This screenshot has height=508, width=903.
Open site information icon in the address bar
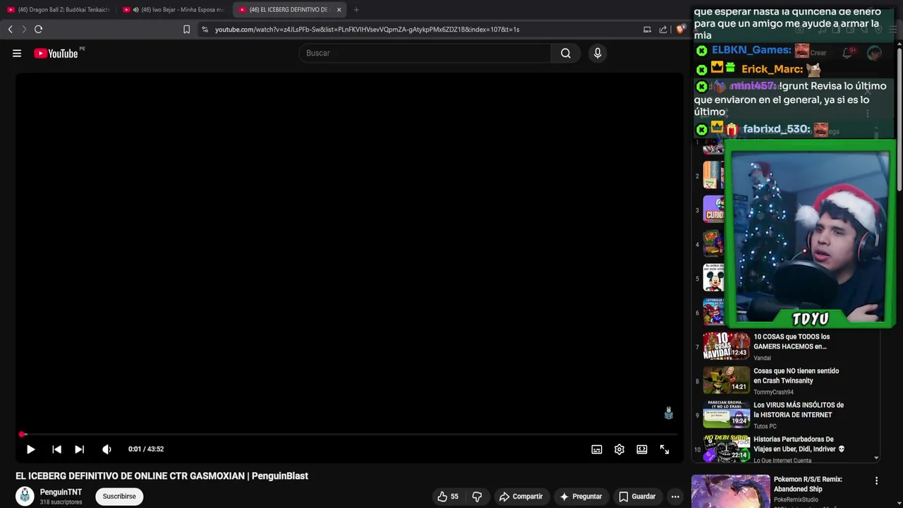[205, 29]
